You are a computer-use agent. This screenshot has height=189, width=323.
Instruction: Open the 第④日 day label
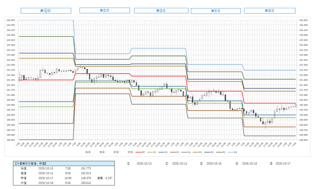point(216,11)
